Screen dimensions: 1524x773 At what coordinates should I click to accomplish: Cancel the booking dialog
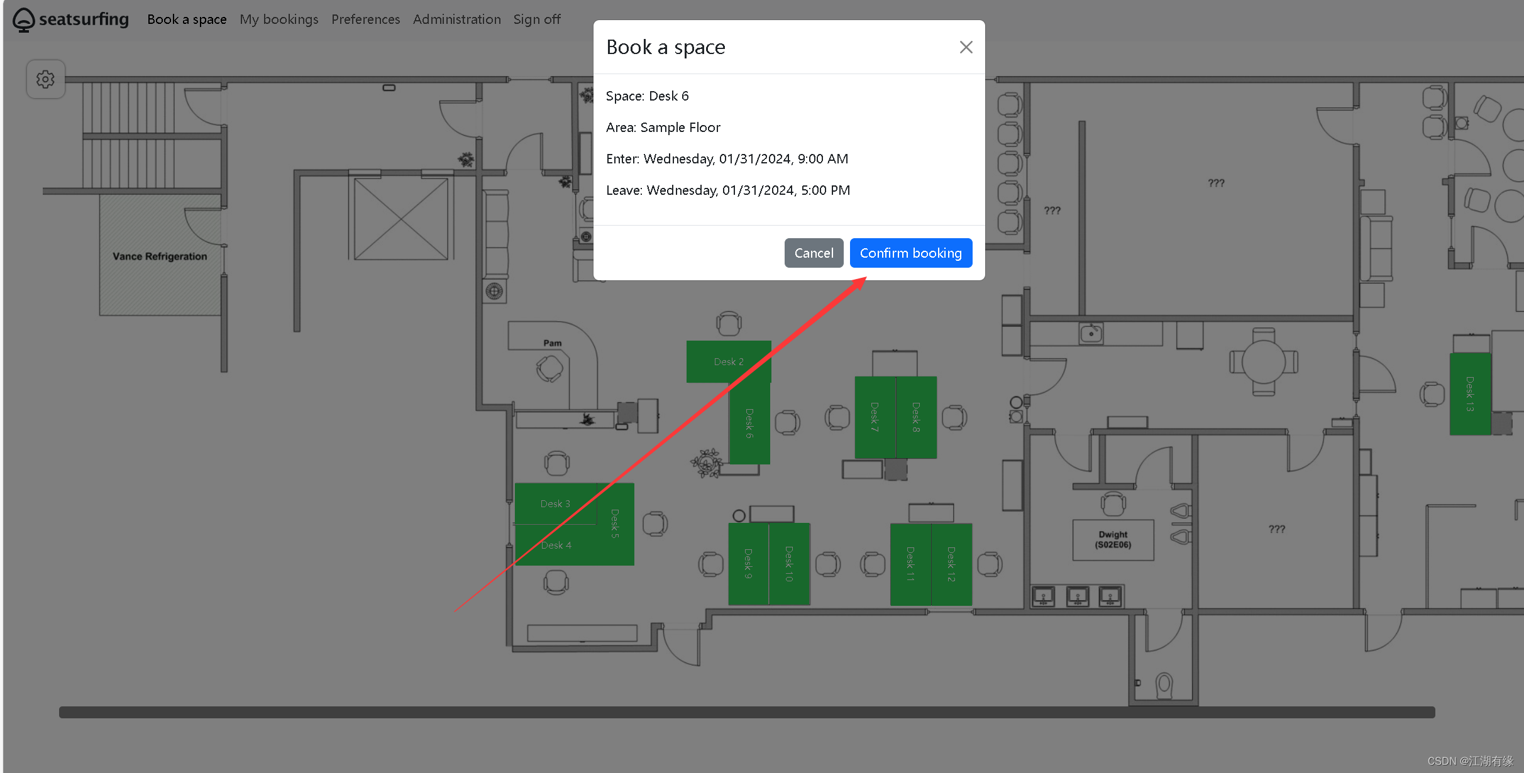[814, 253]
